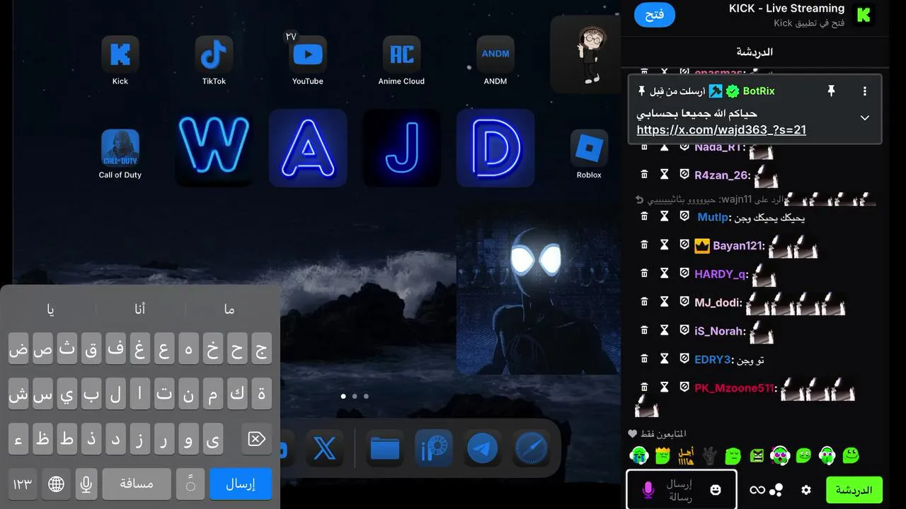This screenshot has width=906, height=509.
Task: Insert the crowned green face emote
Action: (663, 455)
